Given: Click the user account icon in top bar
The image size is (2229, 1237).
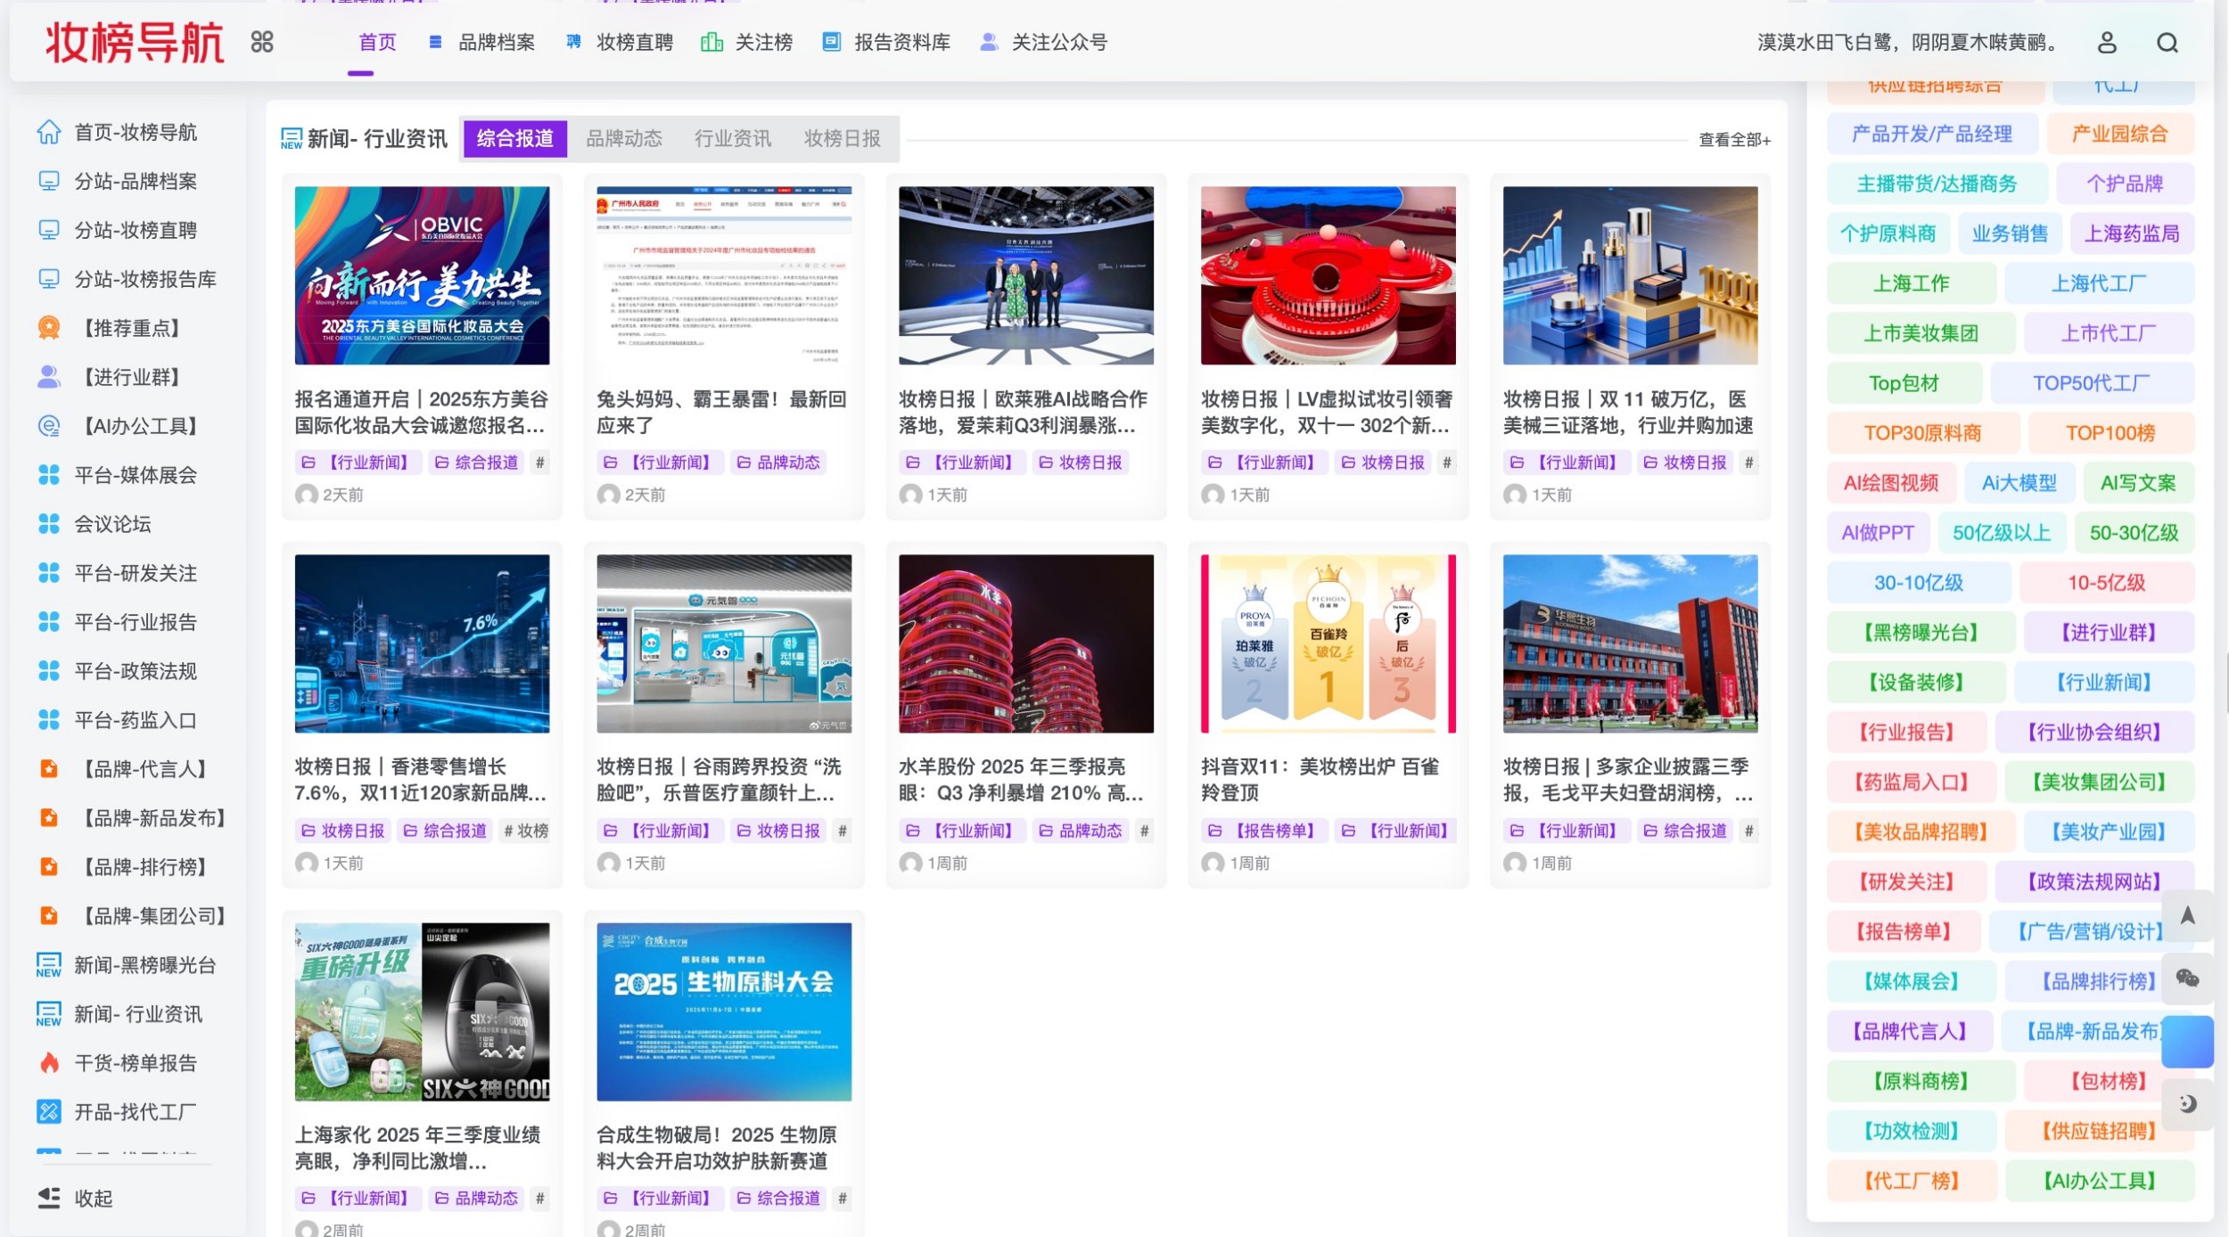Looking at the screenshot, I should pyautogui.click(x=2108, y=42).
